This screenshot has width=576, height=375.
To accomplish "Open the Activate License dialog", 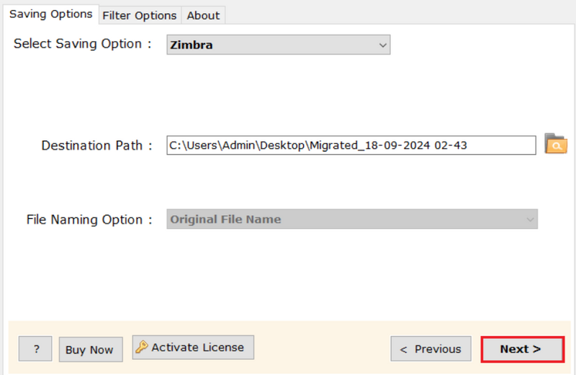I will pyautogui.click(x=193, y=347).
